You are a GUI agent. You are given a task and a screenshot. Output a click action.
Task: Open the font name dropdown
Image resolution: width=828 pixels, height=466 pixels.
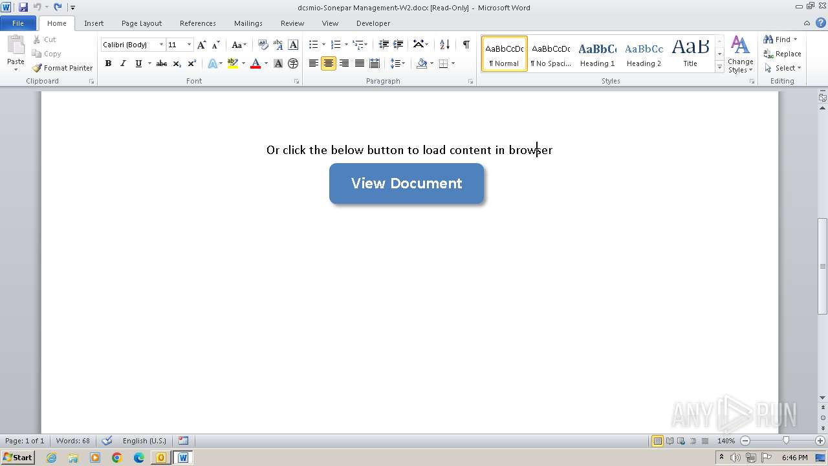[161, 45]
